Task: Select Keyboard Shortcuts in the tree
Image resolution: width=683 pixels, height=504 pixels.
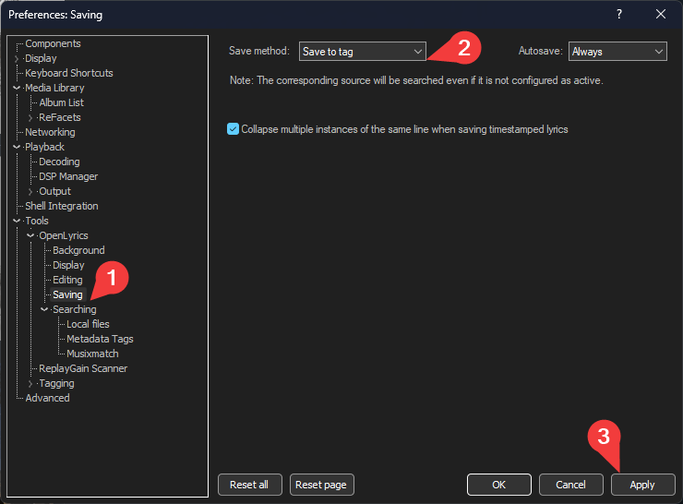Action: click(x=69, y=73)
